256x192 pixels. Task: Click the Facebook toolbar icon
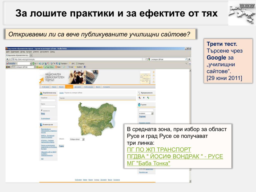(x=85, y=67)
